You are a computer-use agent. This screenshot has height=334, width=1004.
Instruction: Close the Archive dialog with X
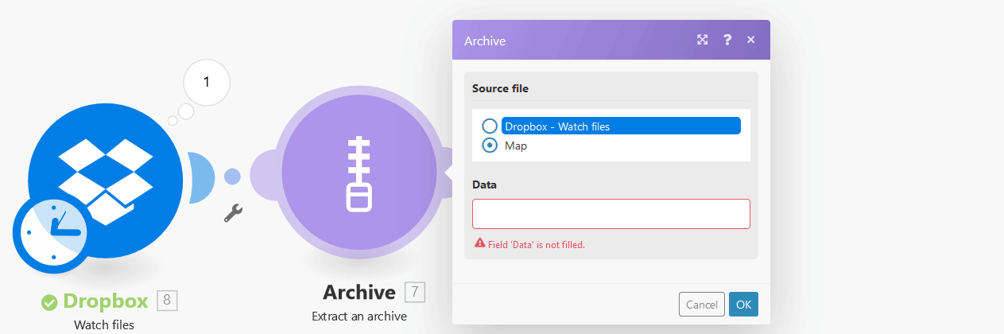(750, 40)
